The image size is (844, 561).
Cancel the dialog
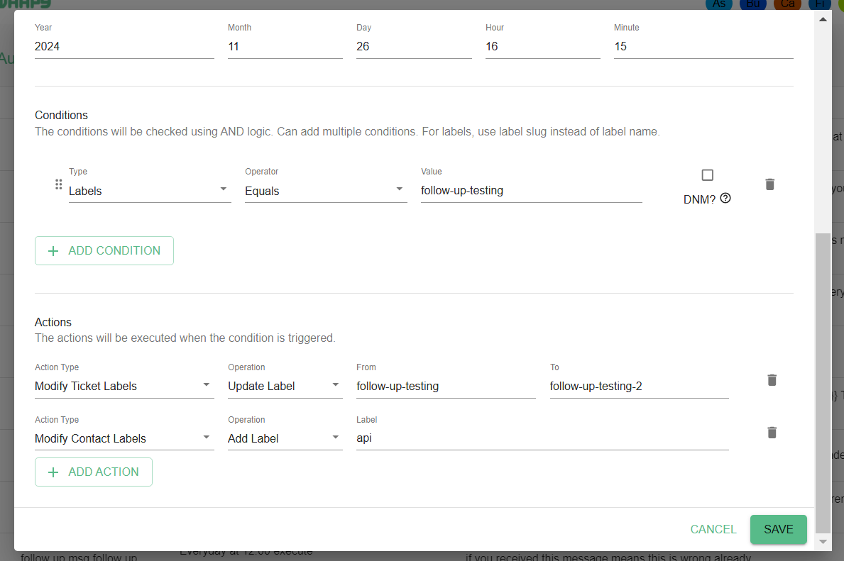(713, 529)
